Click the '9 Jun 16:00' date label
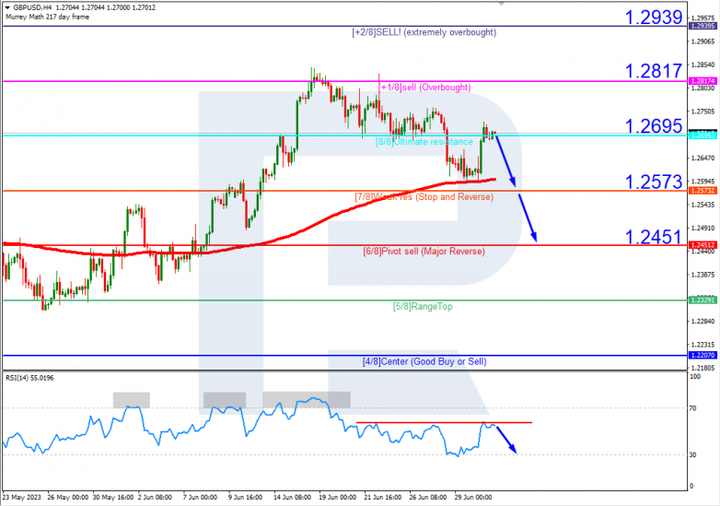The image size is (720, 506). click(245, 498)
